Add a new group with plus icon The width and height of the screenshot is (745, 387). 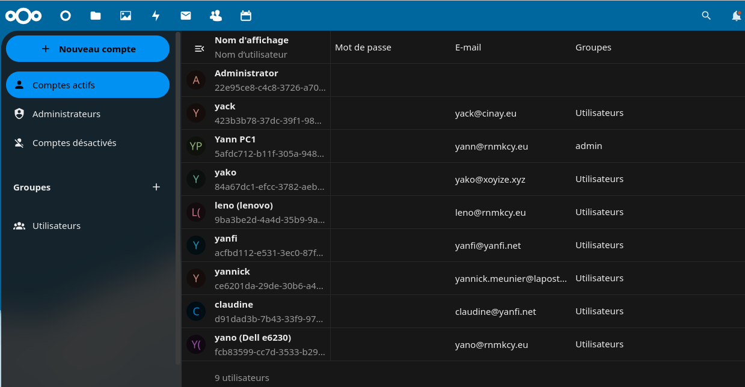coord(156,187)
